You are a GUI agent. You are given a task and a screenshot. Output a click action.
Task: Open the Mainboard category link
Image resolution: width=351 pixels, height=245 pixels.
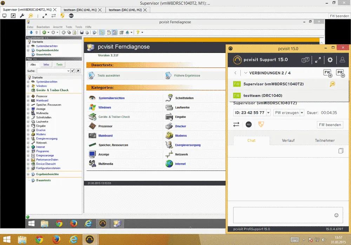[x=105, y=136]
